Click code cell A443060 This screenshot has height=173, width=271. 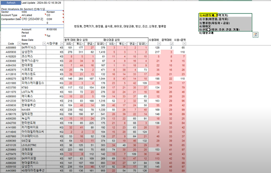[11, 171]
